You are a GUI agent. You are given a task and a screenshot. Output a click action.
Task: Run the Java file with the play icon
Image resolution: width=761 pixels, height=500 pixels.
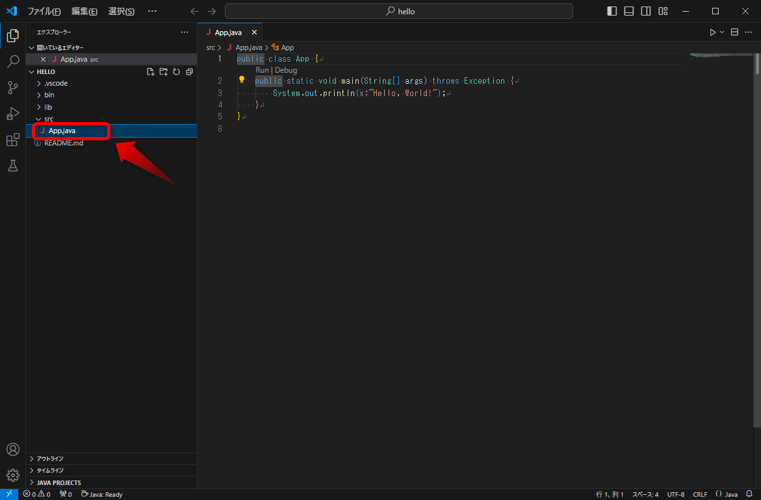712,31
